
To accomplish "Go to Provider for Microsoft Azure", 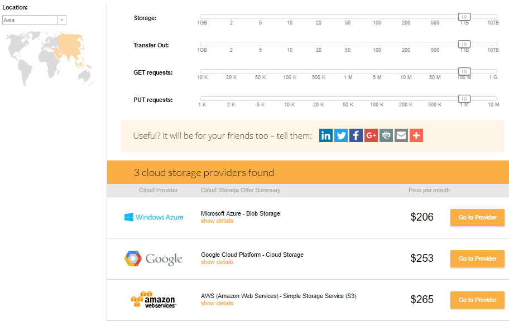I will 477,217.
